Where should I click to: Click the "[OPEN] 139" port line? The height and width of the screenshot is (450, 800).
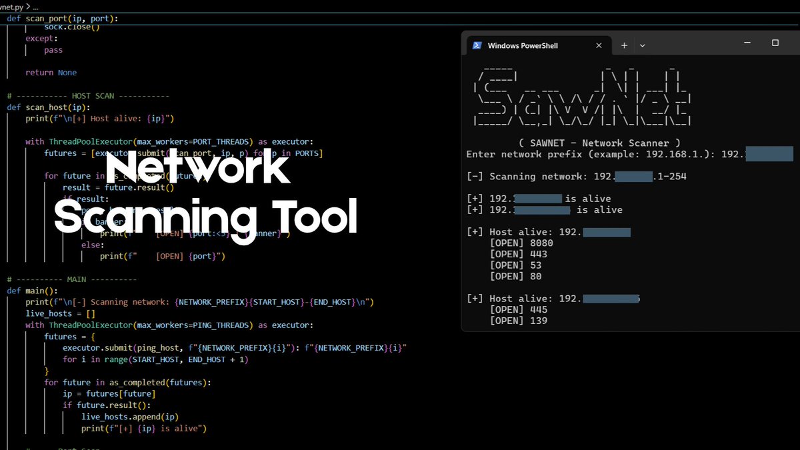coord(519,321)
